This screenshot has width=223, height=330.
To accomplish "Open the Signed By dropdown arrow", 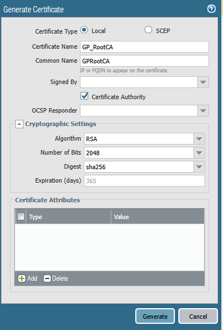I will point(203,82).
